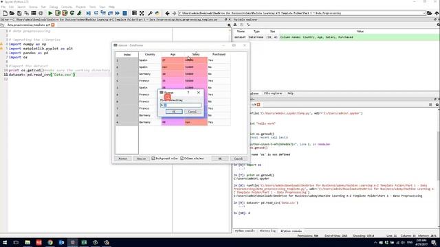Switch to the File explorer tab
This screenshot has height=247, width=440.
(273, 93)
